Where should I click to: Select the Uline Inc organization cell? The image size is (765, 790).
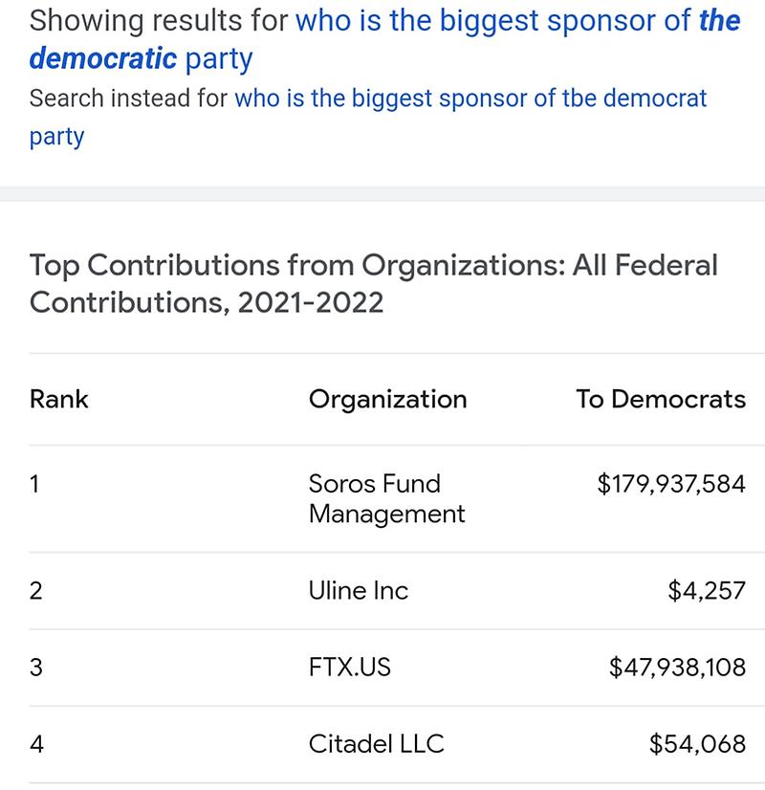358,591
